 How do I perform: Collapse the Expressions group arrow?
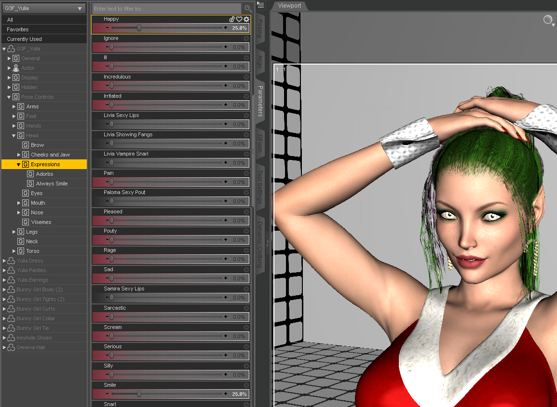coord(19,165)
